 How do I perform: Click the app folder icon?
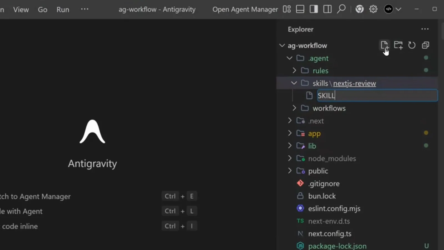pos(301,133)
